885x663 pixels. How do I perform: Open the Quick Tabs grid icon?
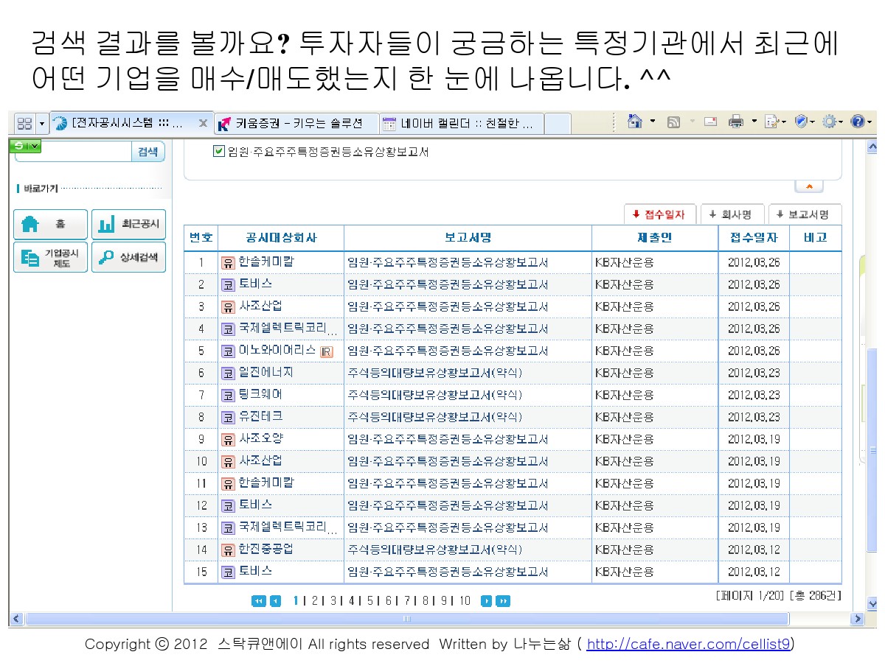[x=24, y=123]
